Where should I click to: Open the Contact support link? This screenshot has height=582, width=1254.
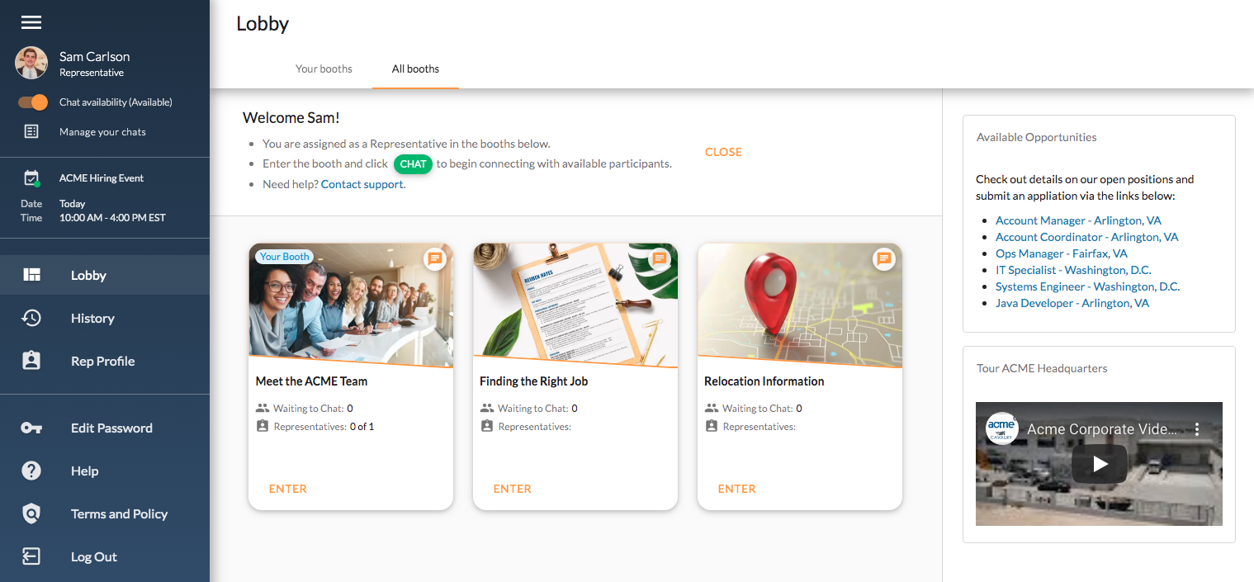362,184
